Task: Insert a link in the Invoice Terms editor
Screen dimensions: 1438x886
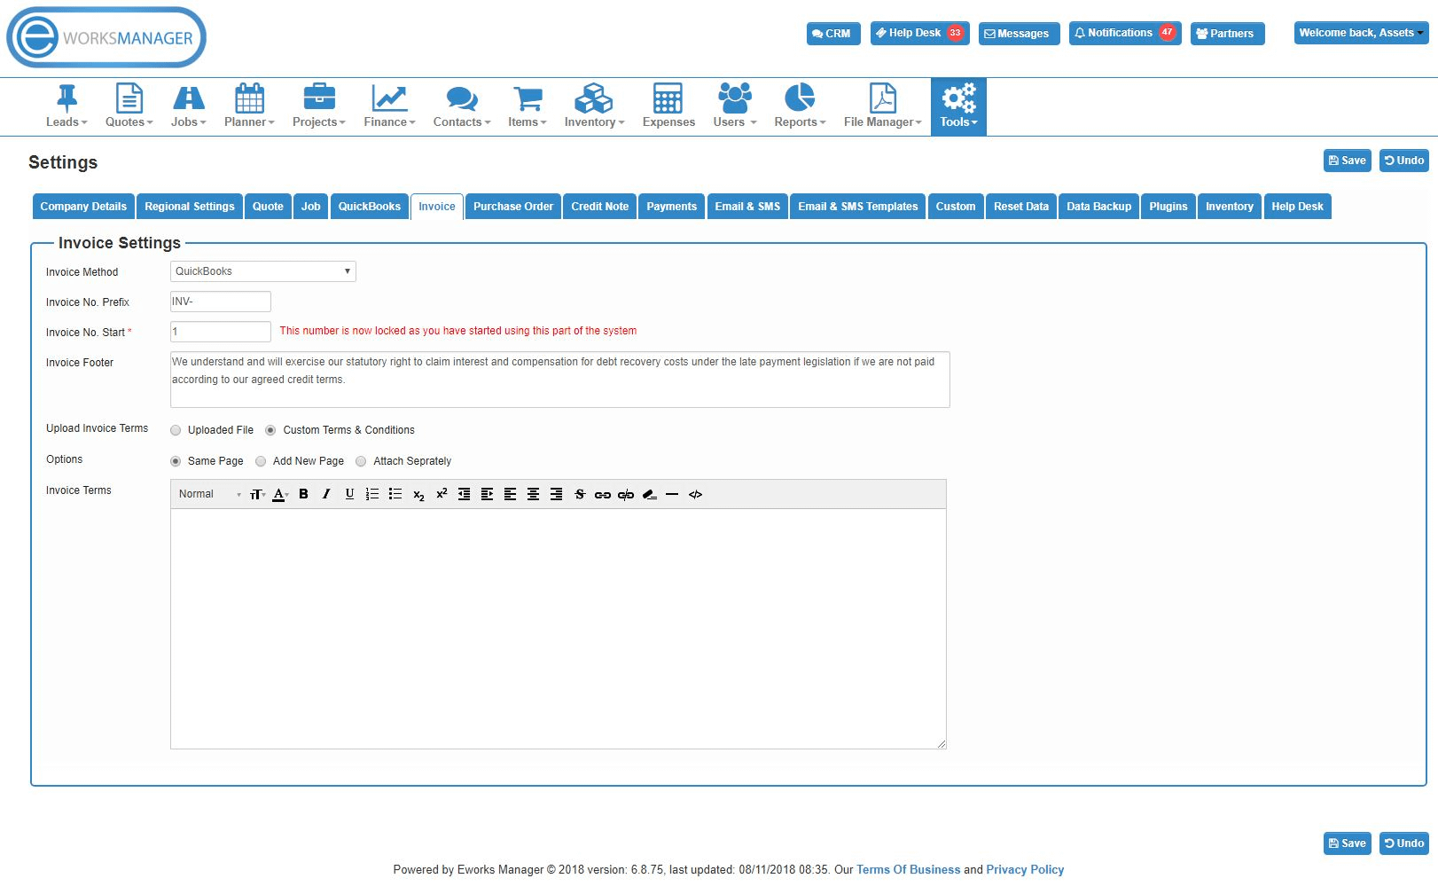Action: coord(604,494)
